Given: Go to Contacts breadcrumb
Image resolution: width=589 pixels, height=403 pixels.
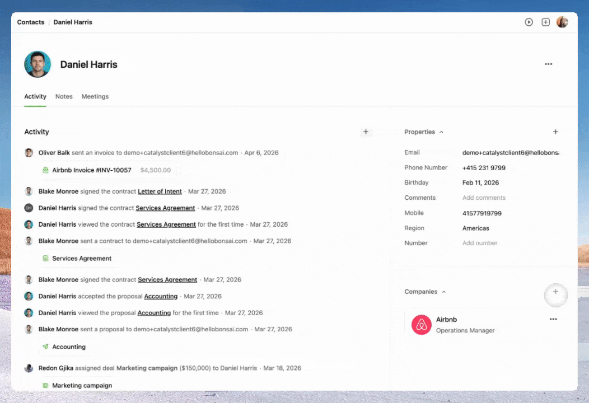Looking at the screenshot, I should (30, 22).
